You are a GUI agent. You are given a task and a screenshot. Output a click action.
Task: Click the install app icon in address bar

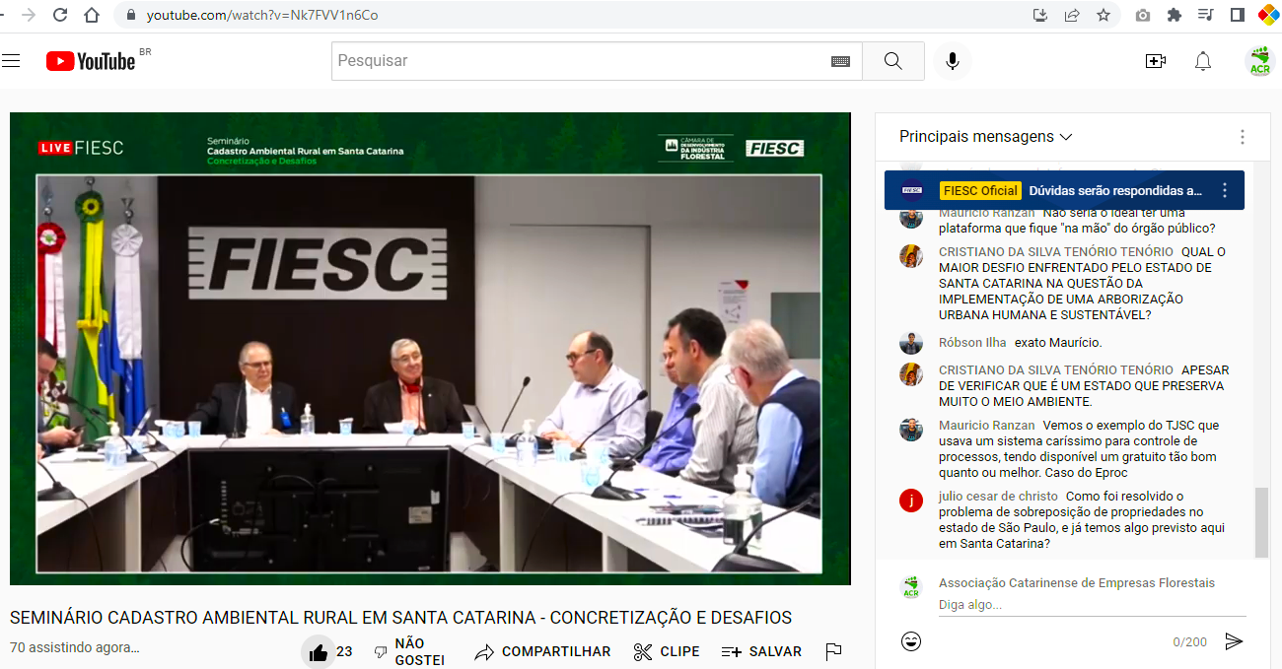(x=1040, y=15)
